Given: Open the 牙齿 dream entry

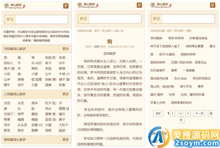Looking at the screenshot, I should [7, 103].
